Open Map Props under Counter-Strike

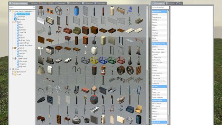click(x=23, y=66)
